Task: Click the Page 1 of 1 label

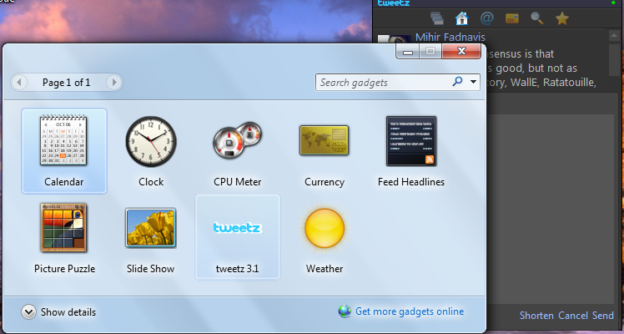Action: pyautogui.click(x=67, y=83)
